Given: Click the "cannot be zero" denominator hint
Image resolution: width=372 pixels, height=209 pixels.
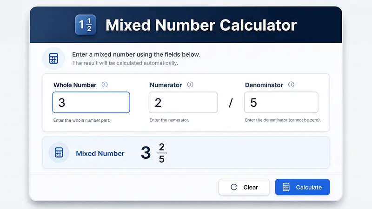Looking at the screenshot, I should point(283,120).
